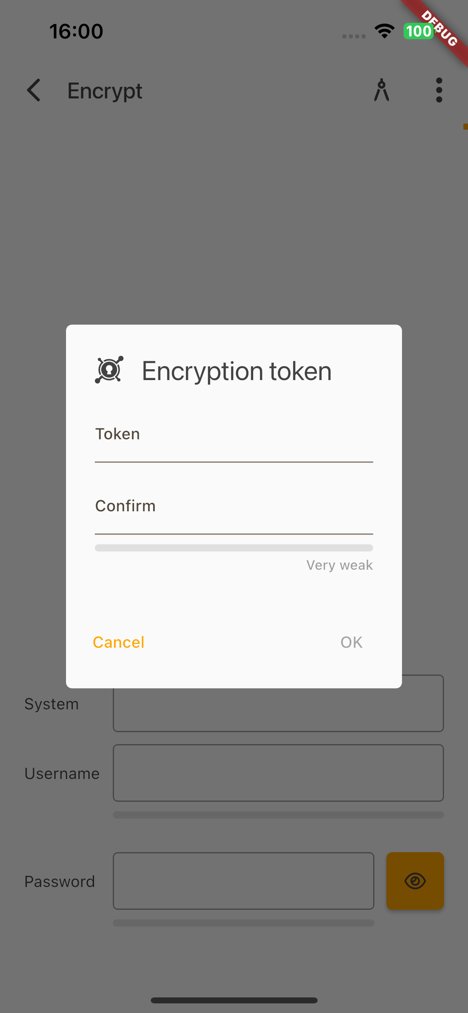This screenshot has width=468, height=1013.
Task: Tap the Encryption token dialog title
Action: click(237, 371)
